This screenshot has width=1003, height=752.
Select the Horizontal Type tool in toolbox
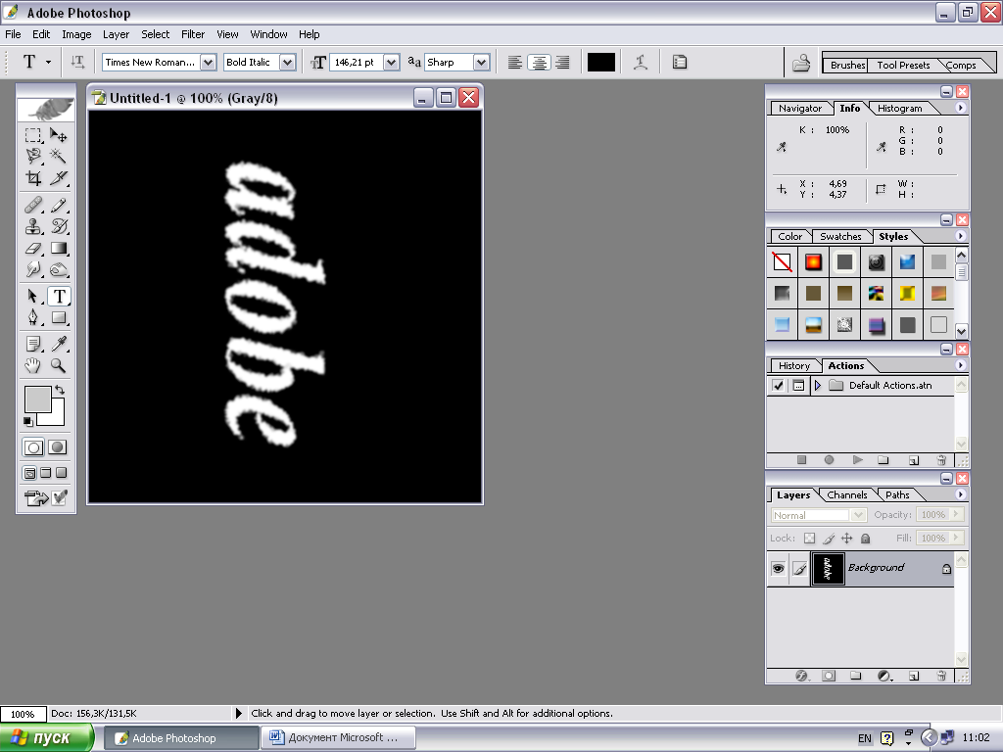tap(59, 296)
